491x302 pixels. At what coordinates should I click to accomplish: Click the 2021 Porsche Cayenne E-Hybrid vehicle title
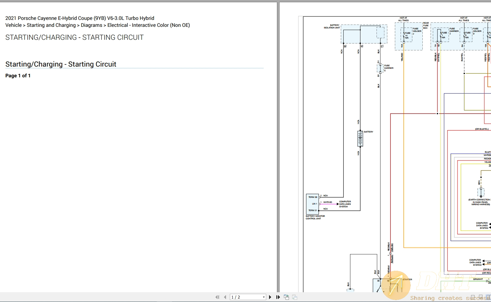80,18
